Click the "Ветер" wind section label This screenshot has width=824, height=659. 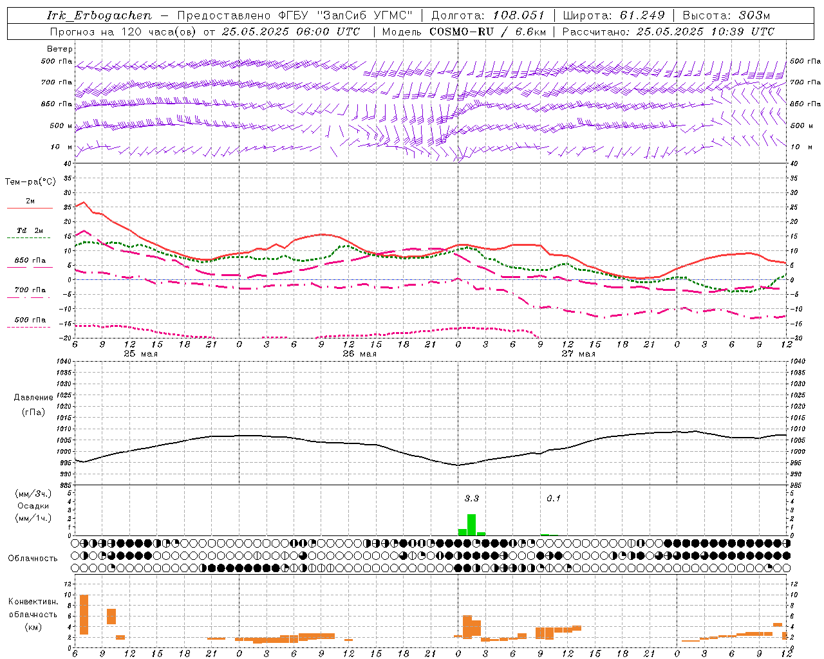[60, 49]
